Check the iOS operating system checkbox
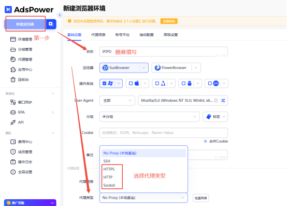Image resolution: width=287 pixels, height=206 pixels. (210, 84)
